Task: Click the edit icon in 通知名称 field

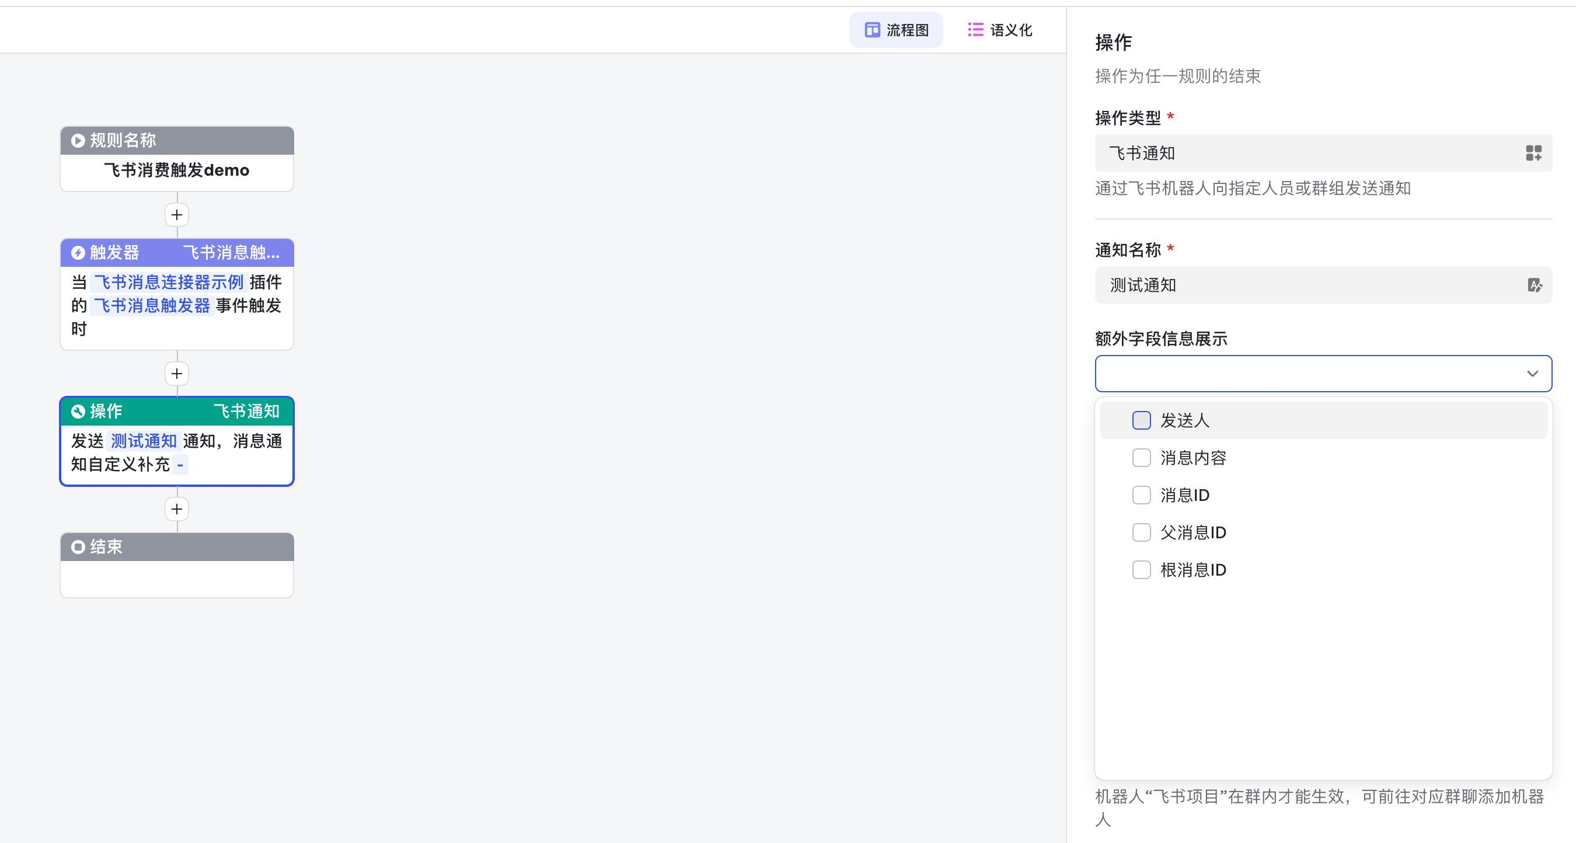Action: [x=1535, y=285]
